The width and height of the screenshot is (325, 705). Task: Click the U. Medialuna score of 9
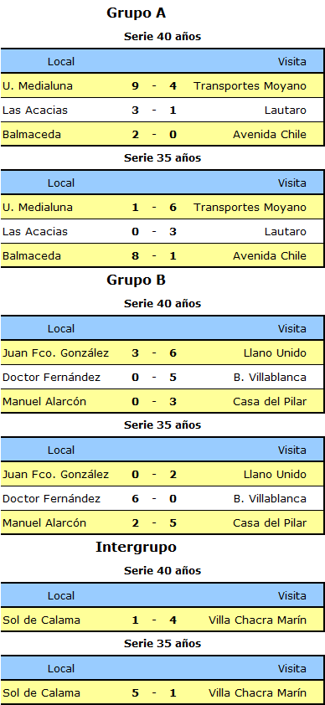136,86
